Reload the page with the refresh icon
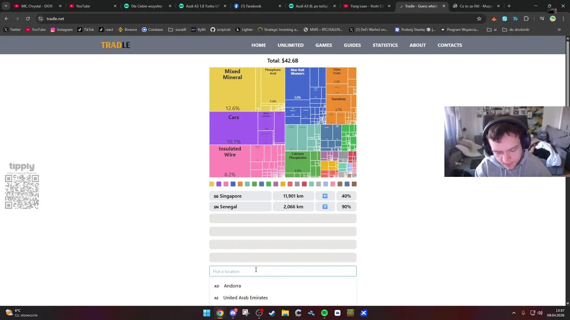The height and width of the screenshot is (320, 570). [28, 19]
